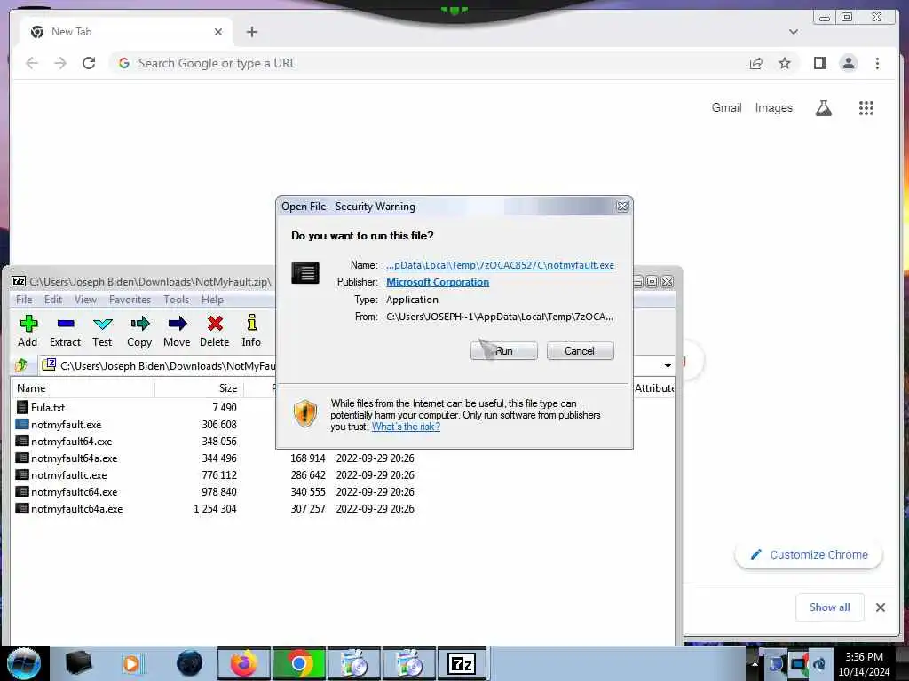Select notmyfaultc64a.exe in the list

coord(76,508)
